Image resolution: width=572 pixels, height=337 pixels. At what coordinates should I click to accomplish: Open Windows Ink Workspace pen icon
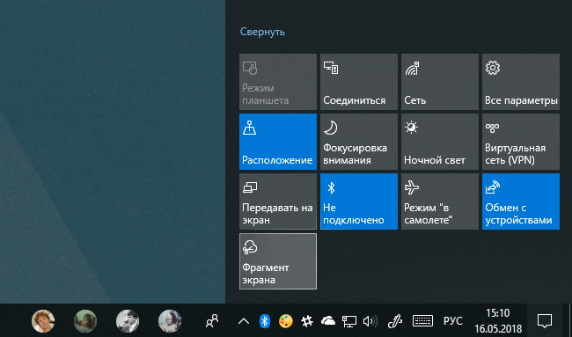coord(394,321)
